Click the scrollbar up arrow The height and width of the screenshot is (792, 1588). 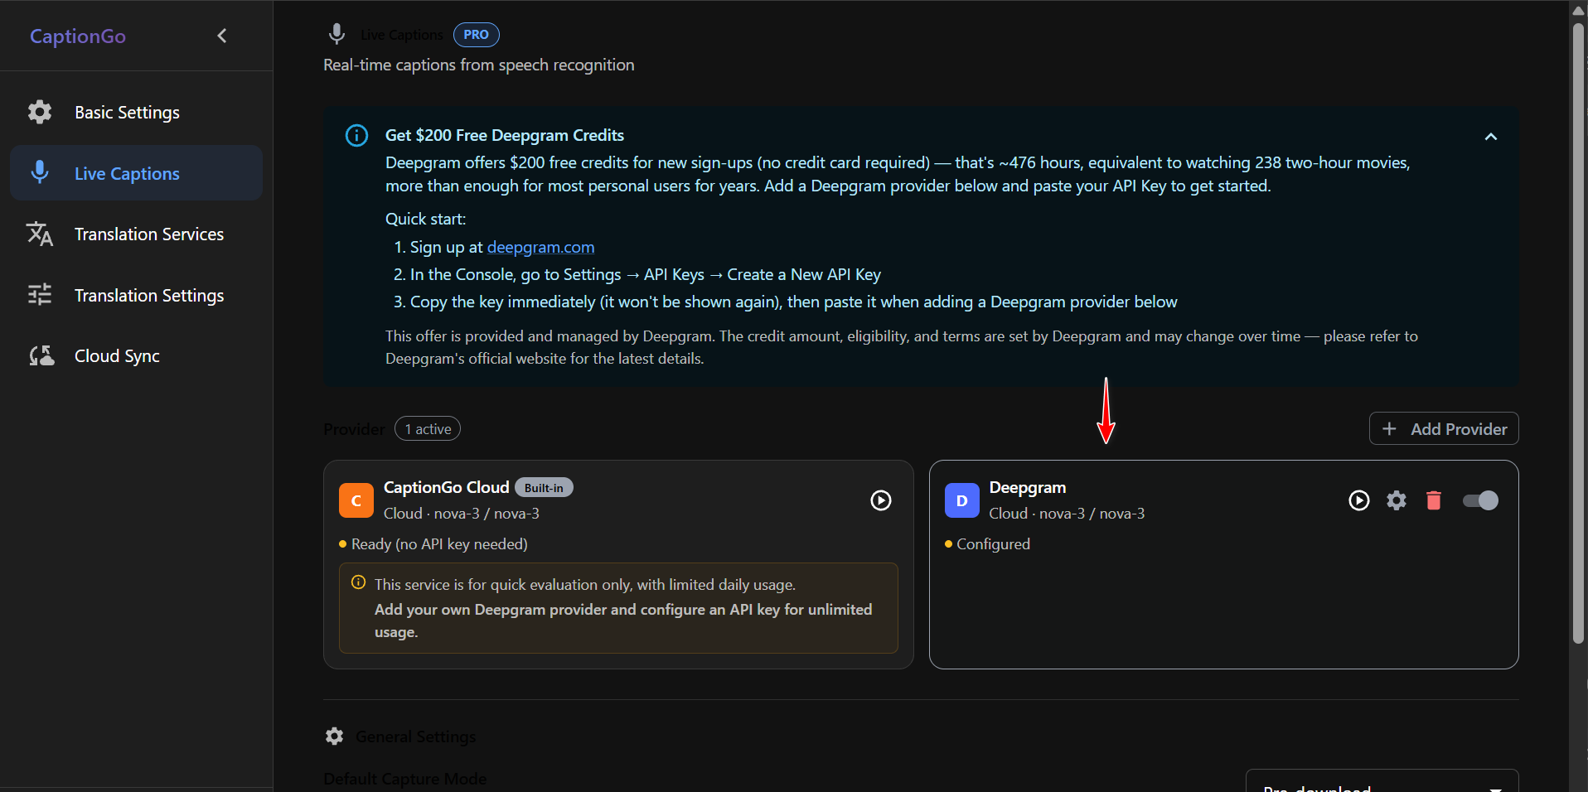pyautogui.click(x=1578, y=10)
